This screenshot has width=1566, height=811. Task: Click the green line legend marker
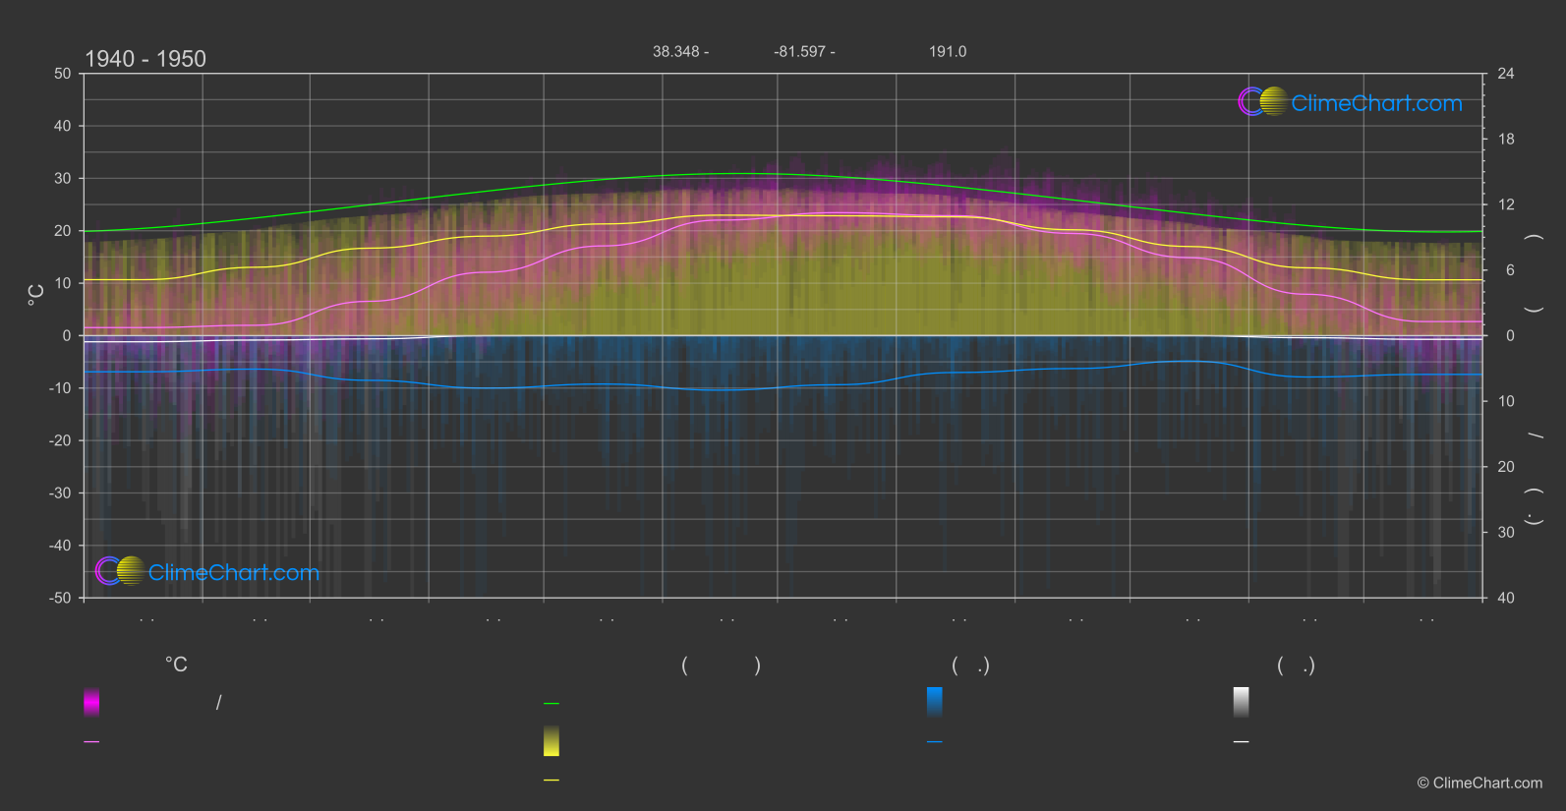[x=551, y=704]
